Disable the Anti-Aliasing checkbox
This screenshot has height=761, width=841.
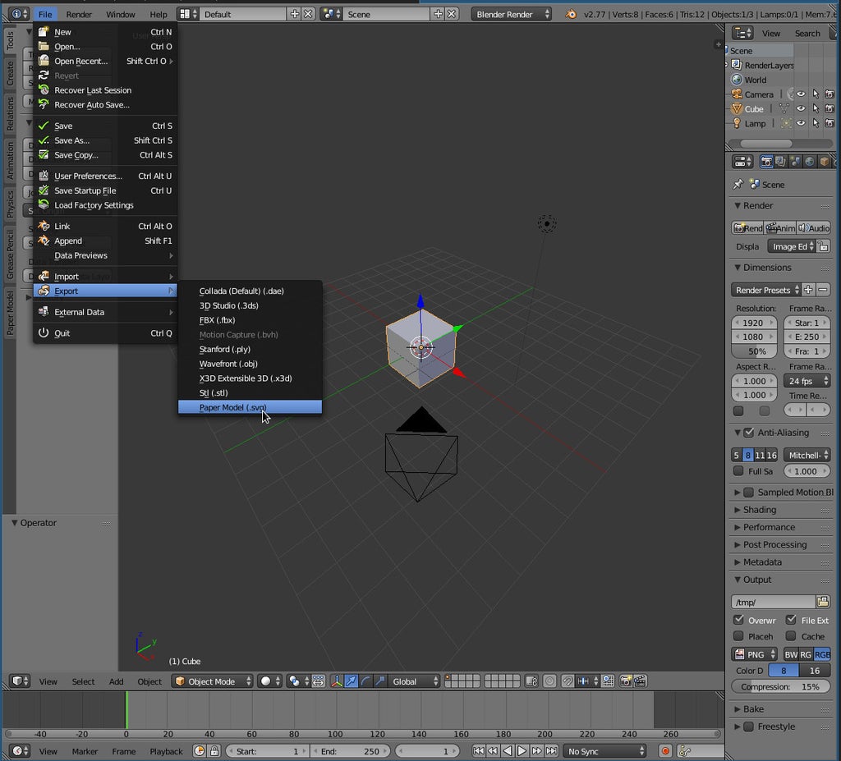click(x=748, y=433)
